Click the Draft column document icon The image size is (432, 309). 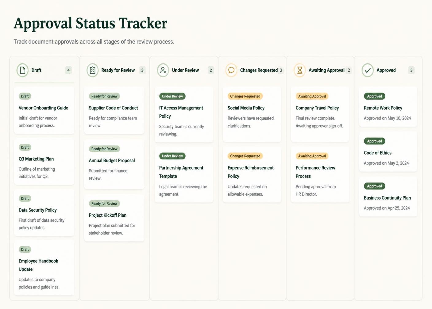(x=22, y=70)
